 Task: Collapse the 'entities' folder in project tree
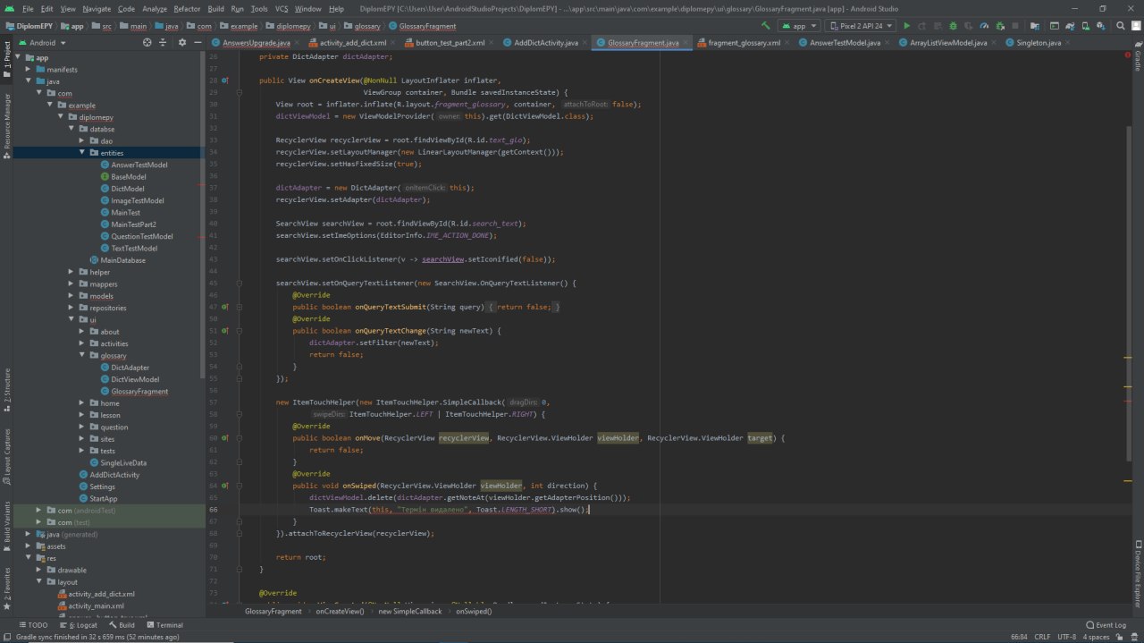click(x=82, y=153)
